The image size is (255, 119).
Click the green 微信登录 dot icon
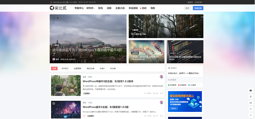169,85
